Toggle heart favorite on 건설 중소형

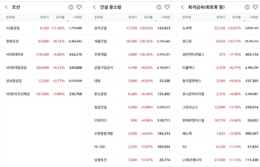(x=167, y=7)
